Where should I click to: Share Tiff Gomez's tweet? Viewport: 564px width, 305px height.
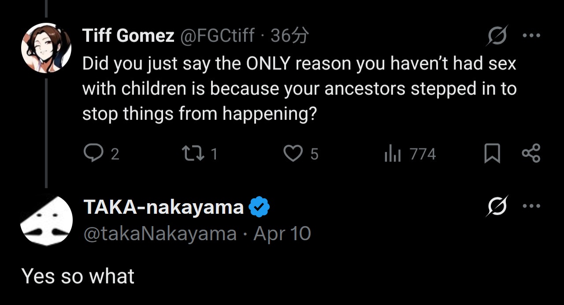(x=531, y=154)
